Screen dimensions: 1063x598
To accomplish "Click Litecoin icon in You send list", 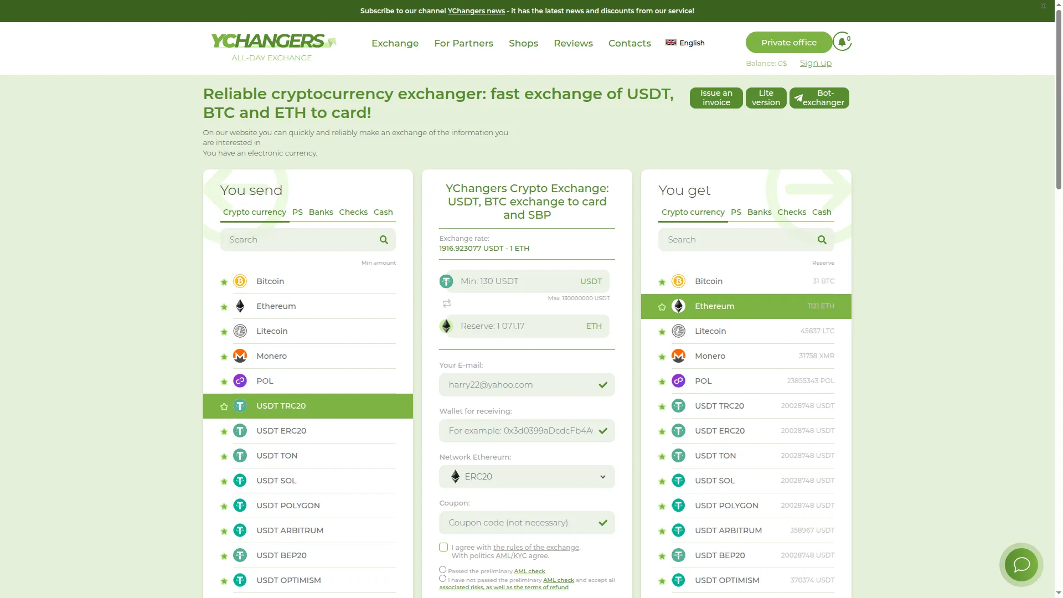I will click(240, 331).
